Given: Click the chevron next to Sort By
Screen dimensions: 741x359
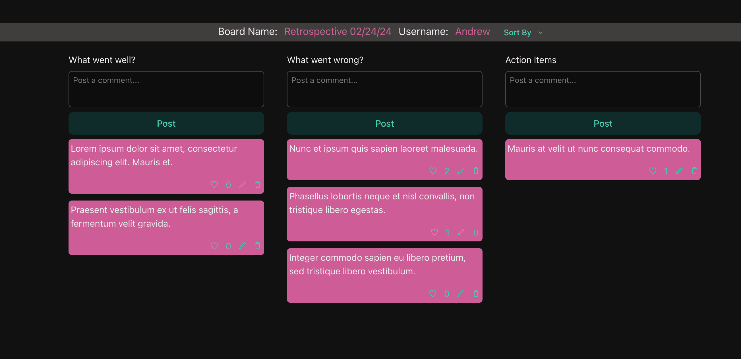Looking at the screenshot, I should pyautogui.click(x=540, y=33).
